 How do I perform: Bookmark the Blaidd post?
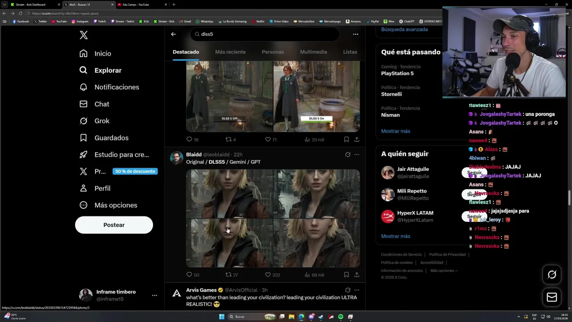pos(346,275)
